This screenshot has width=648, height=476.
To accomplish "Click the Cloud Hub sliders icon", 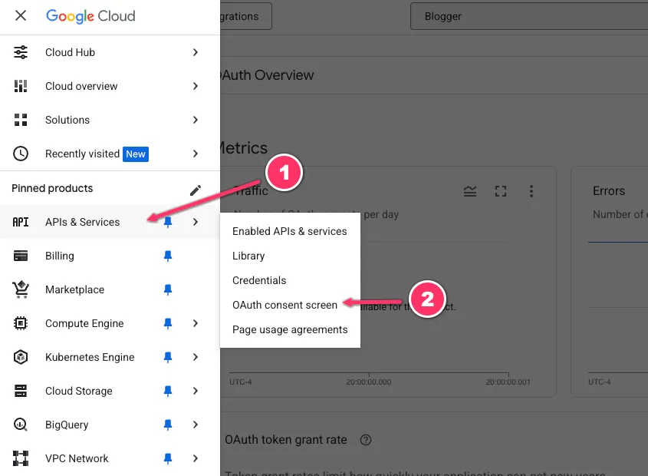I will (21, 52).
